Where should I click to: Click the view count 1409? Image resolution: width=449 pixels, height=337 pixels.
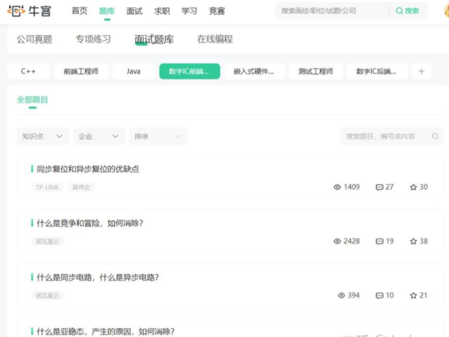[x=352, y=187]
